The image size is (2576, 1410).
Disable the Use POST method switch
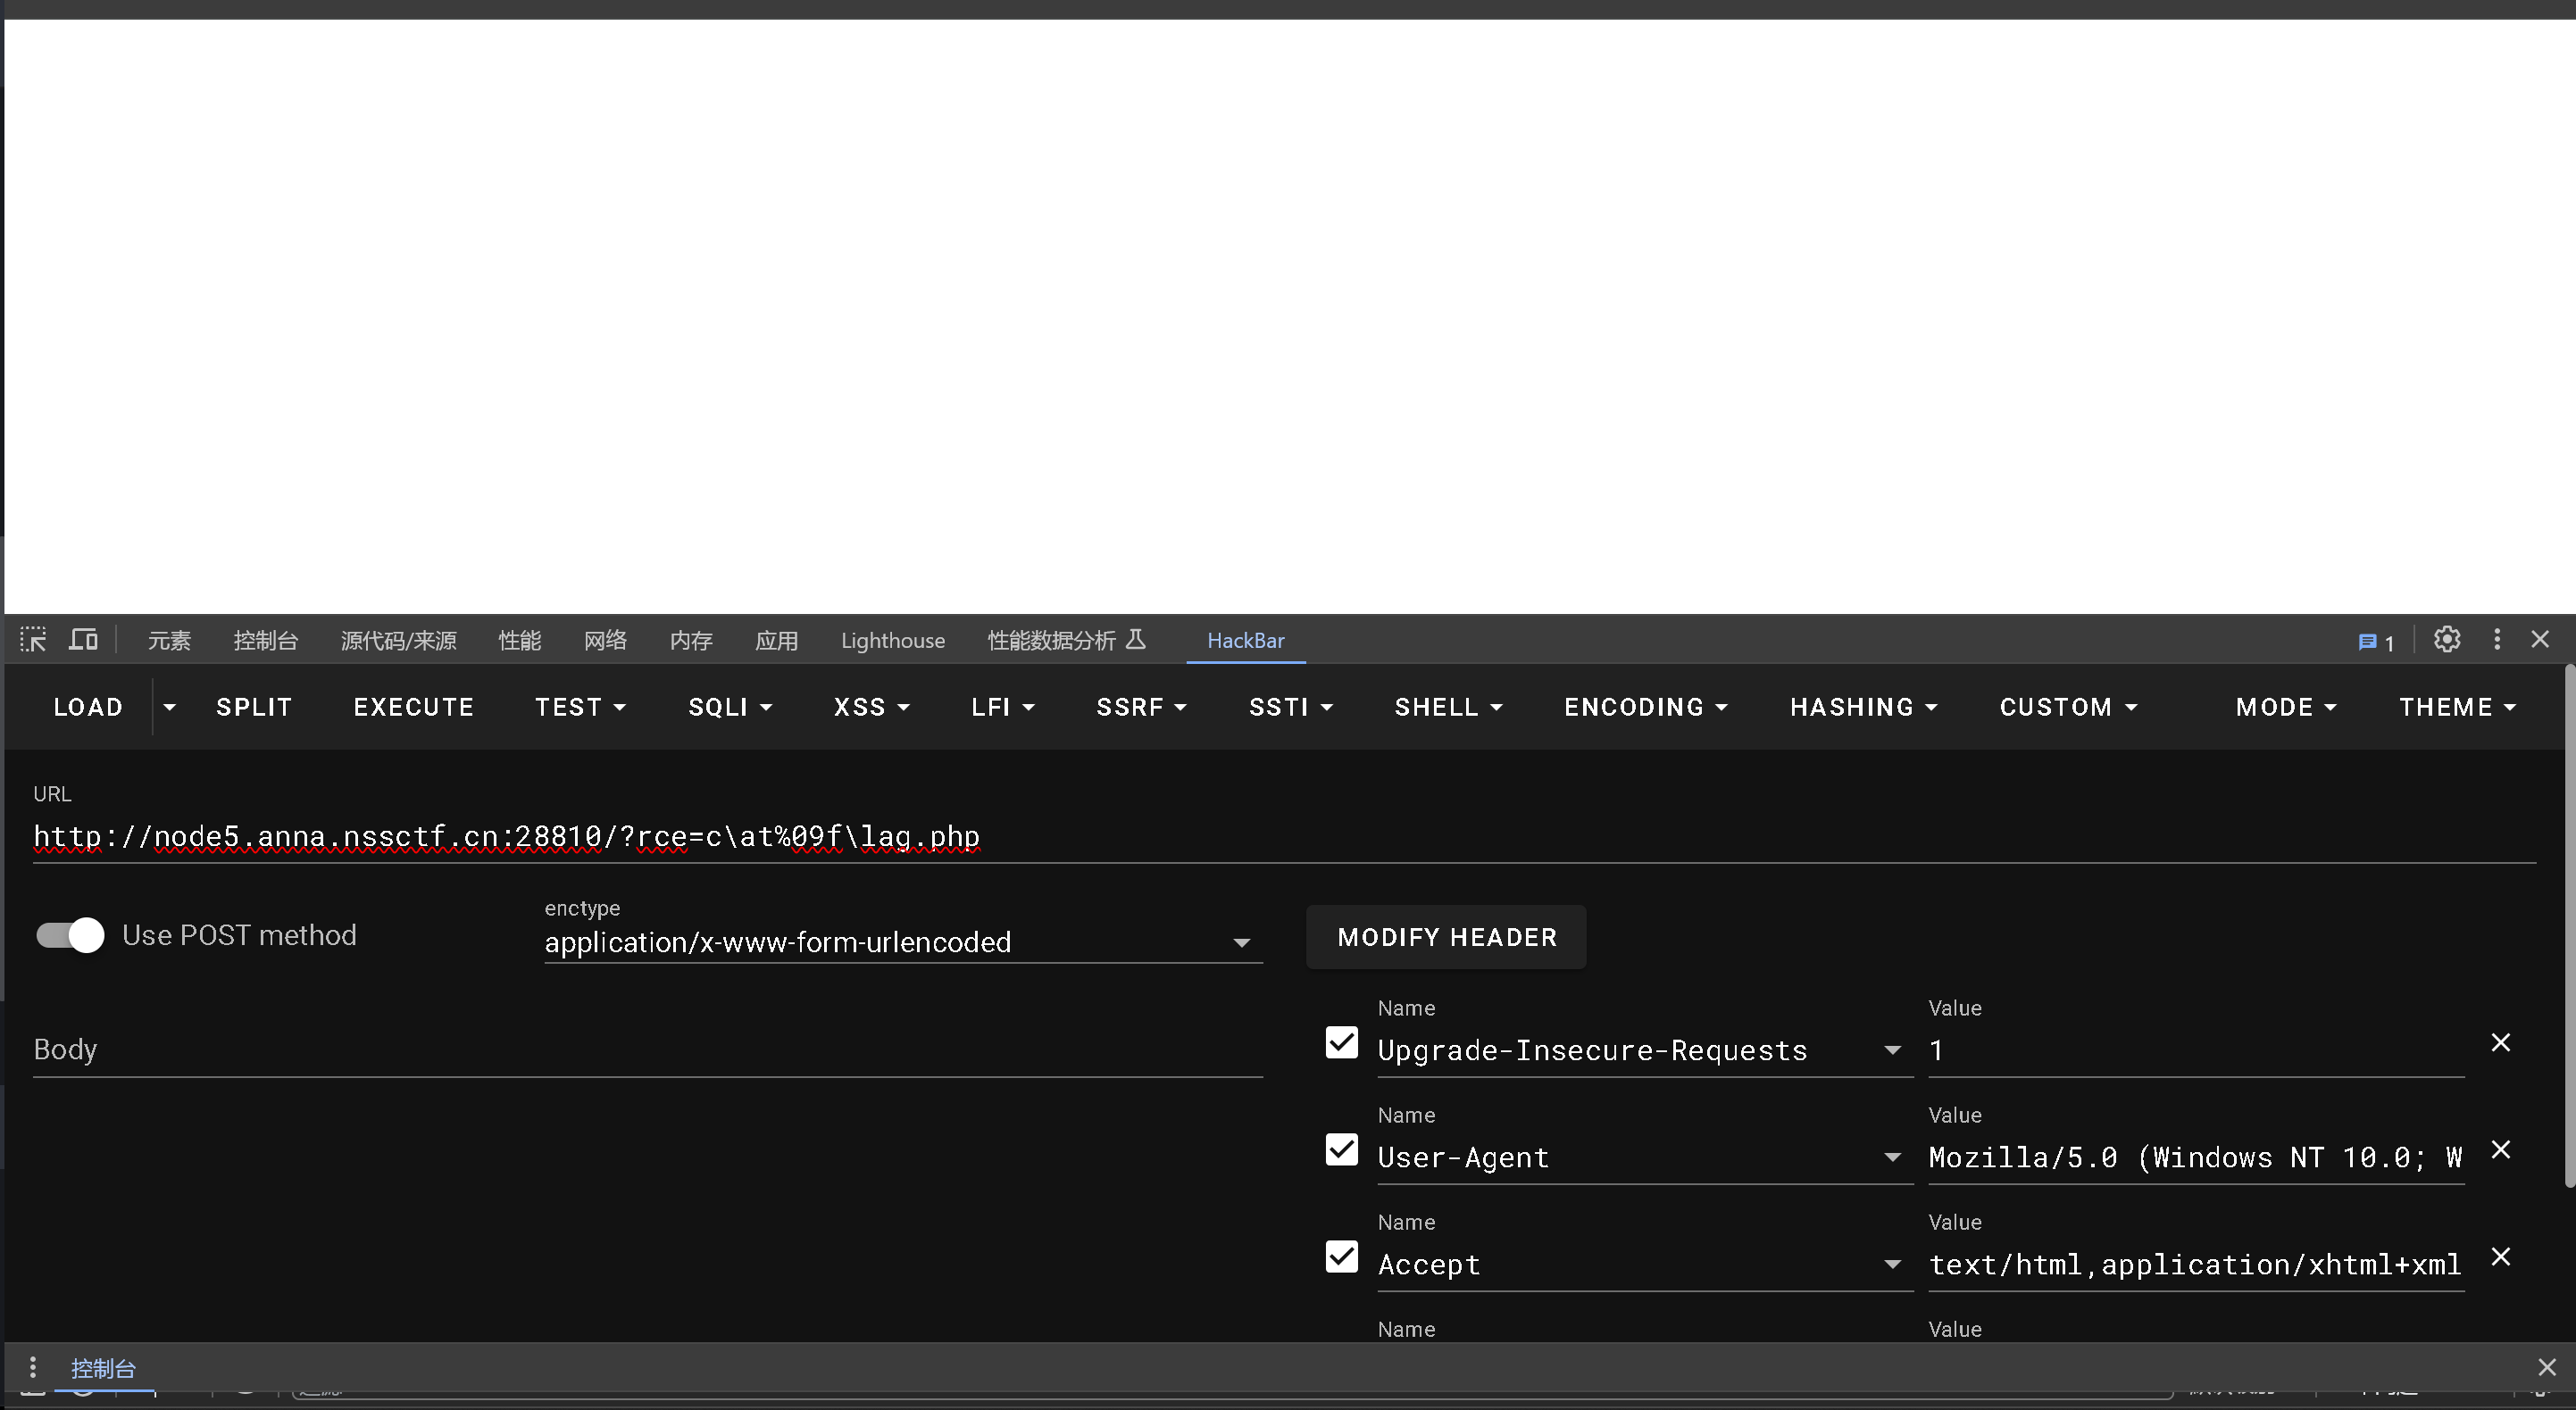70,935
